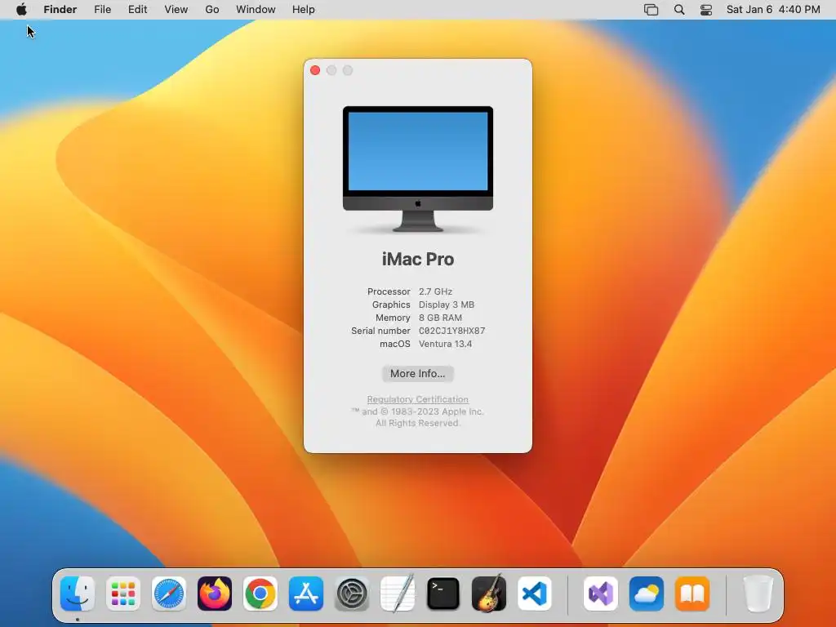
Task: Close the About This Mac window
Action: [315, 70]
